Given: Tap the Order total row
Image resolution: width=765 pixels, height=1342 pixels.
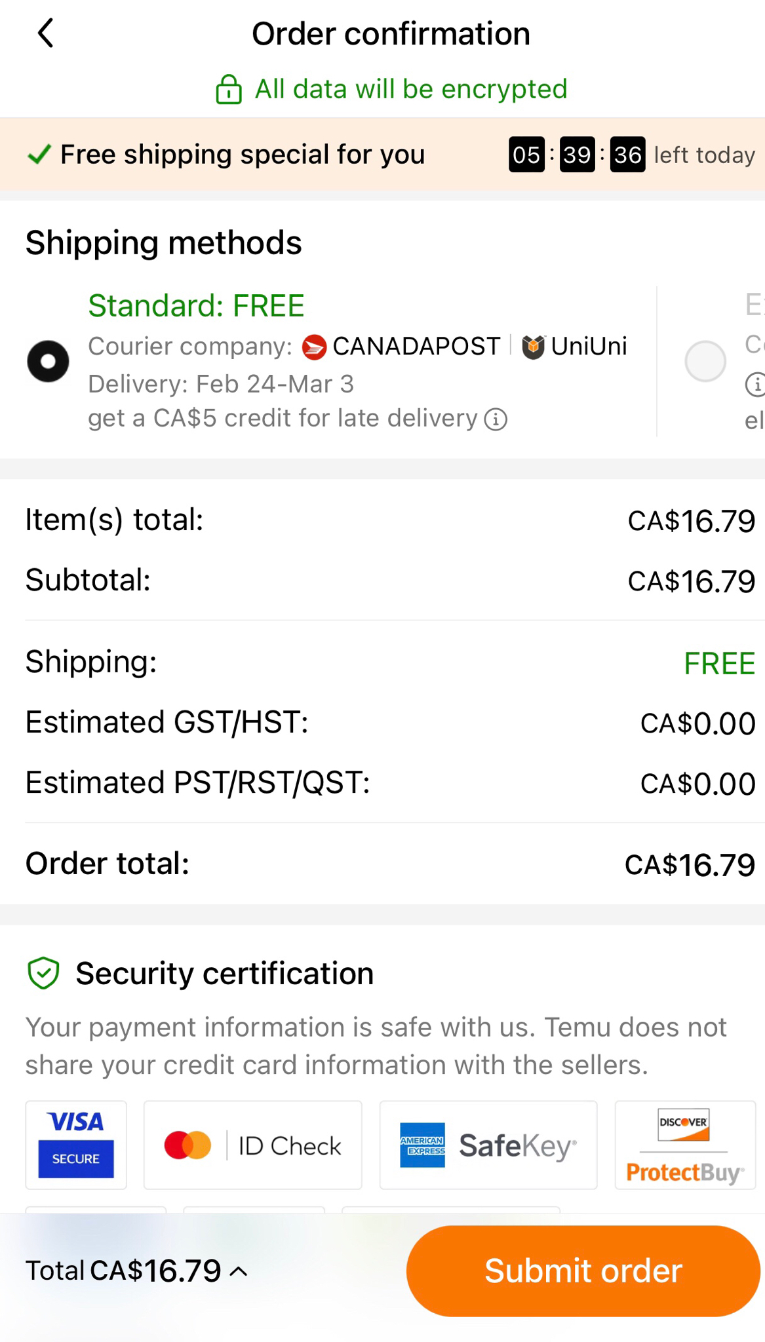Looking at the screenshot, I should [x=390, y=864].
